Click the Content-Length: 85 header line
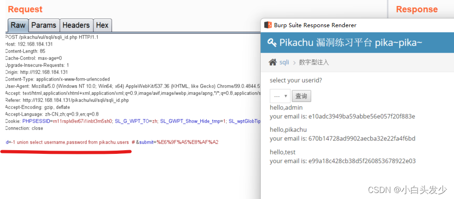Viewport: 454px width, 199px height. coord(25,51)
